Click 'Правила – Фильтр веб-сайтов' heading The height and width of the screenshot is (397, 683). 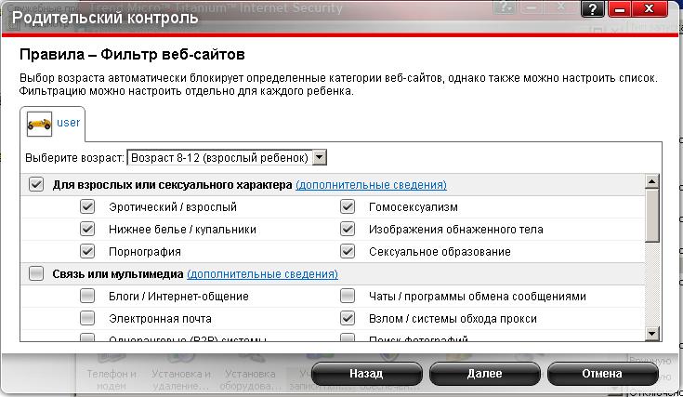tap(132, 55)
